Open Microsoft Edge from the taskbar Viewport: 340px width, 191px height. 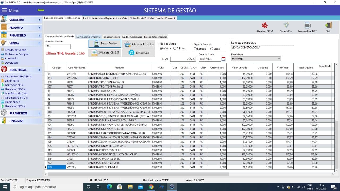pos(109,187)
